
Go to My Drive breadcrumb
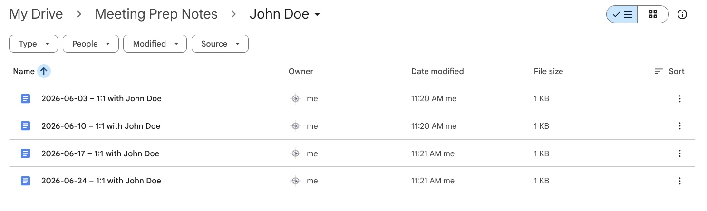point(36,14)
